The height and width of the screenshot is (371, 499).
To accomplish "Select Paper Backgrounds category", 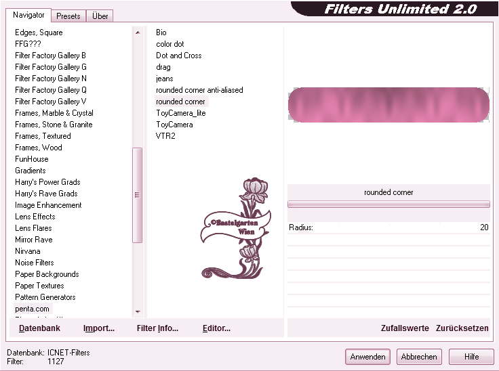I will point(47,274).
